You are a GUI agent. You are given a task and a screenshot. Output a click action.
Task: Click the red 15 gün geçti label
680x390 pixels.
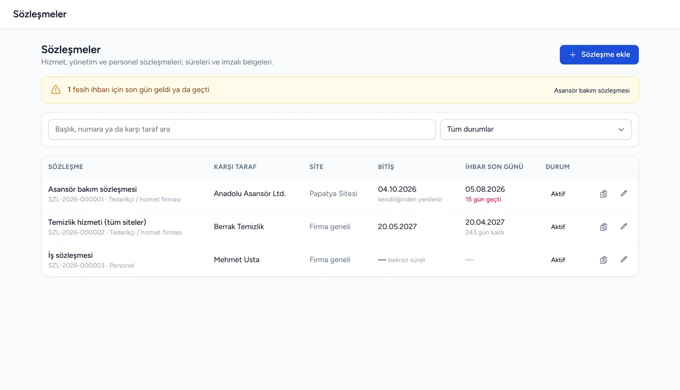click(x=483, y=199)
